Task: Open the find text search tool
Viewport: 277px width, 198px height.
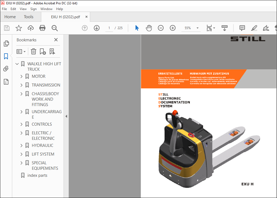Action: 55,28
